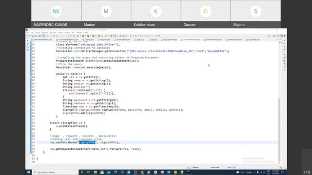312x175 pixels.
Task: Click the Class.forName driver line
Action: tap(88, 44)
